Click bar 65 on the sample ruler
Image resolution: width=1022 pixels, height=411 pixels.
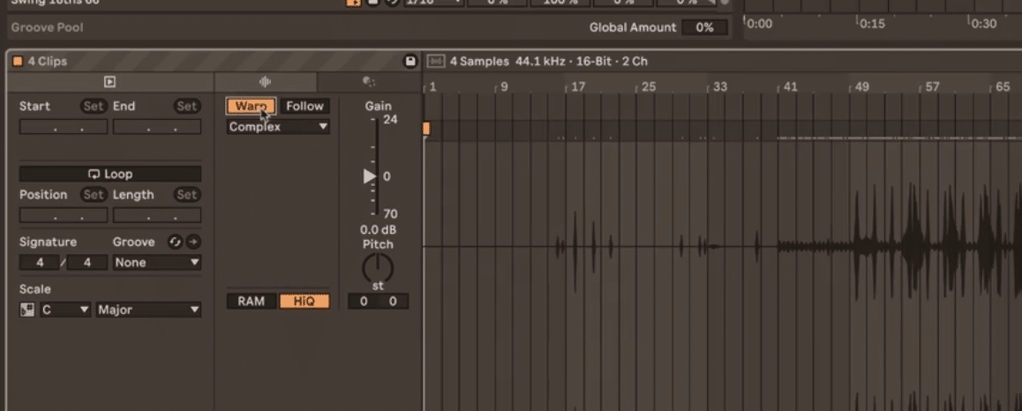click(x=1003, y=86)
